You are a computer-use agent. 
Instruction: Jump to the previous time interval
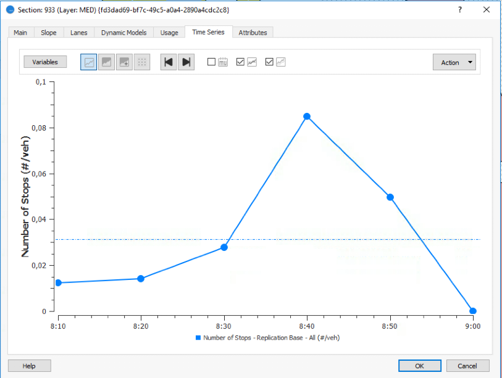click(169, 62)
